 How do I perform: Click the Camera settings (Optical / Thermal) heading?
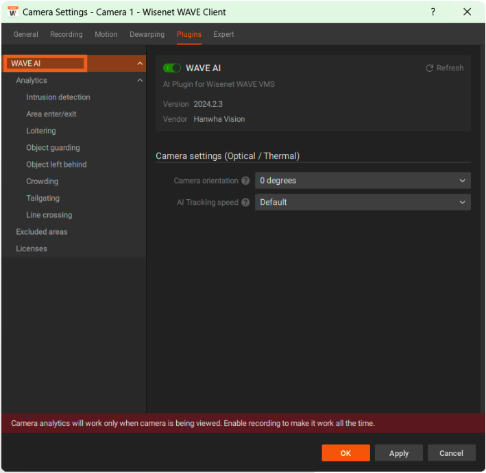pos(228,156)
